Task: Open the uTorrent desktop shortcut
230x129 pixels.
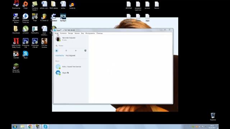Action: (x=26, y=30)
